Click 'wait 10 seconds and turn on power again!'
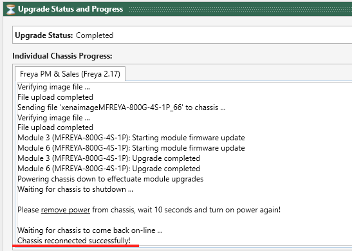The width and height of the screenshot is (352, 251). [x=209, y=210]
